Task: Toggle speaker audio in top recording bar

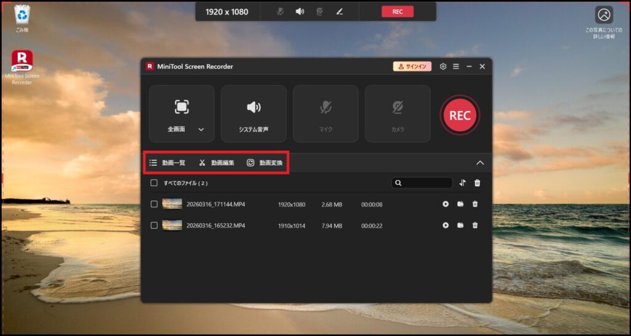Action: point(299,12)
